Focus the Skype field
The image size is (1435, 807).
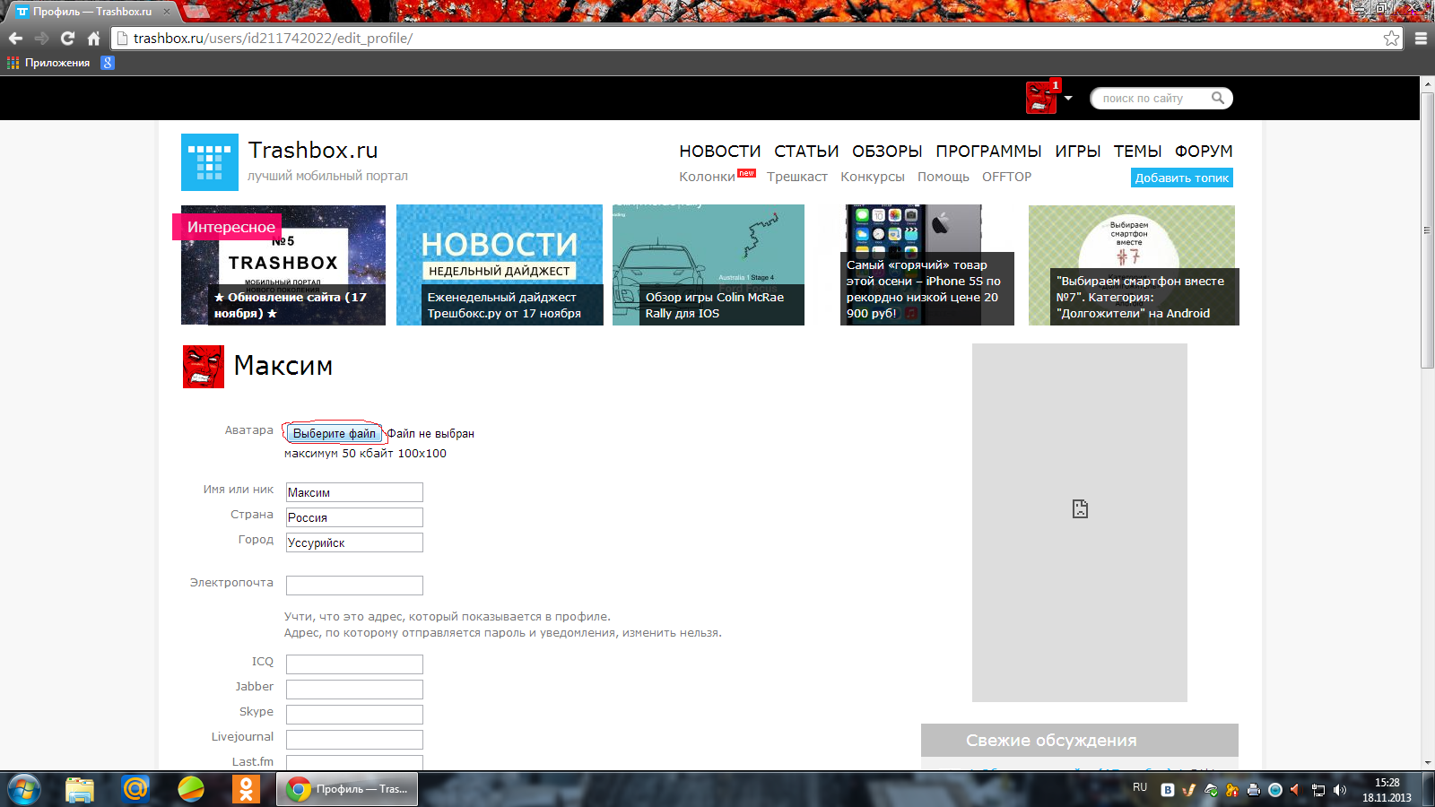(354, 715)
